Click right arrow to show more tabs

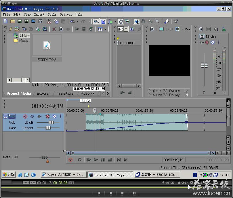(108, 93)
